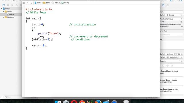
Task: Open the related items grid menu
Action: click(24, 3)
